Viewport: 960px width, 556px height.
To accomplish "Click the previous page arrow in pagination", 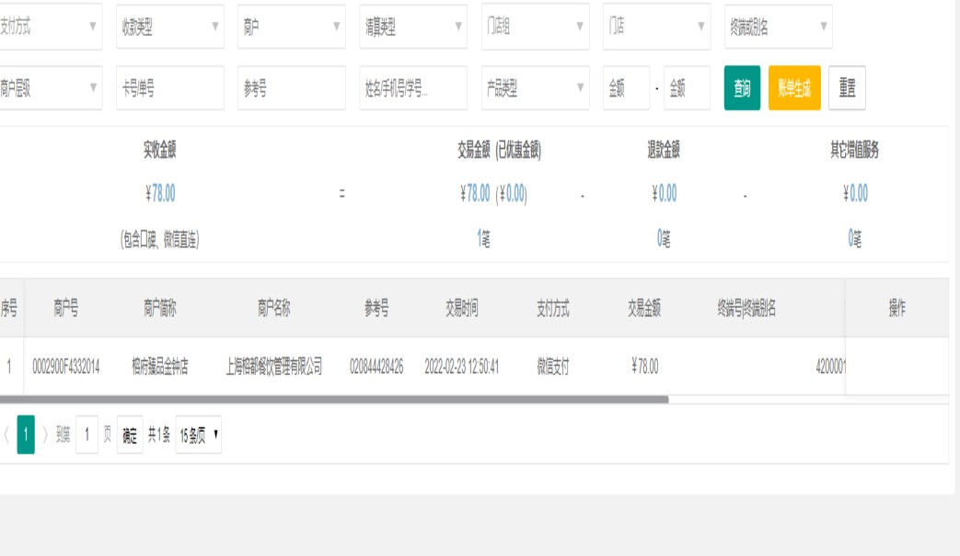I will tap(6, 436).
